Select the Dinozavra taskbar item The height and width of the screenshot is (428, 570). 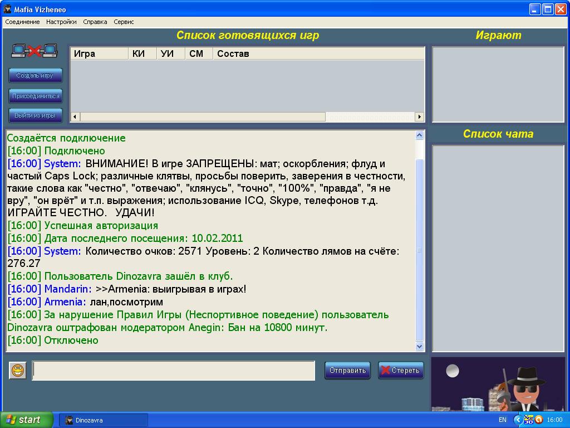[103, 420]
